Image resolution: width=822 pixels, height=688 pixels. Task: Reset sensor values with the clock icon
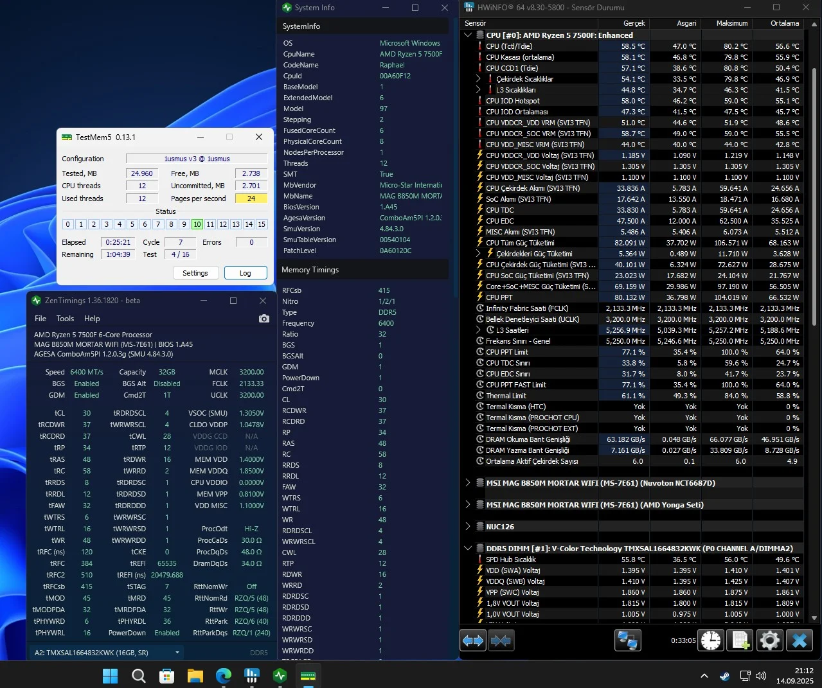click(x=711, y=640)
